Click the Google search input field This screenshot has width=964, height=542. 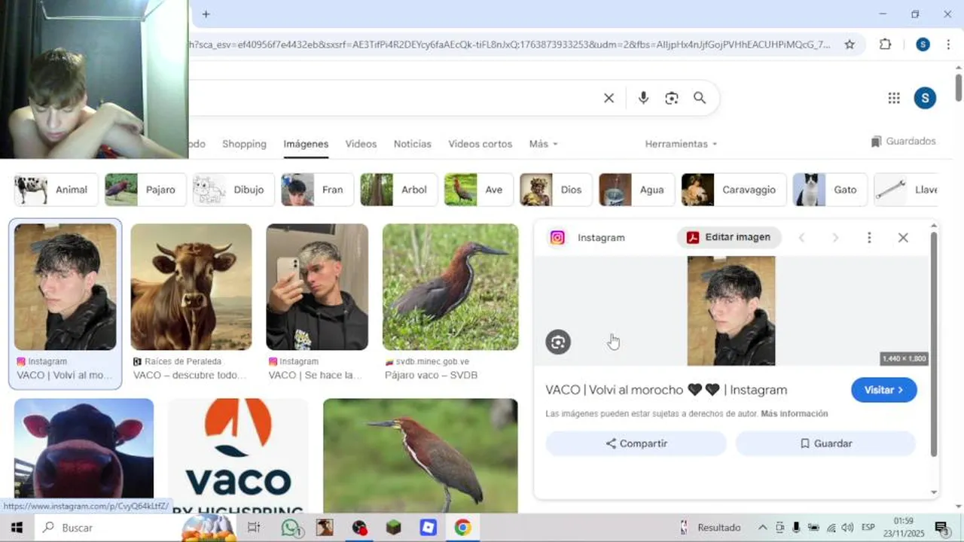pos(392,98)
